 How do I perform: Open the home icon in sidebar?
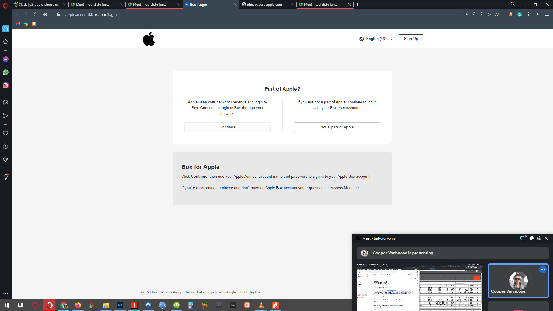[x=6, y=29]
